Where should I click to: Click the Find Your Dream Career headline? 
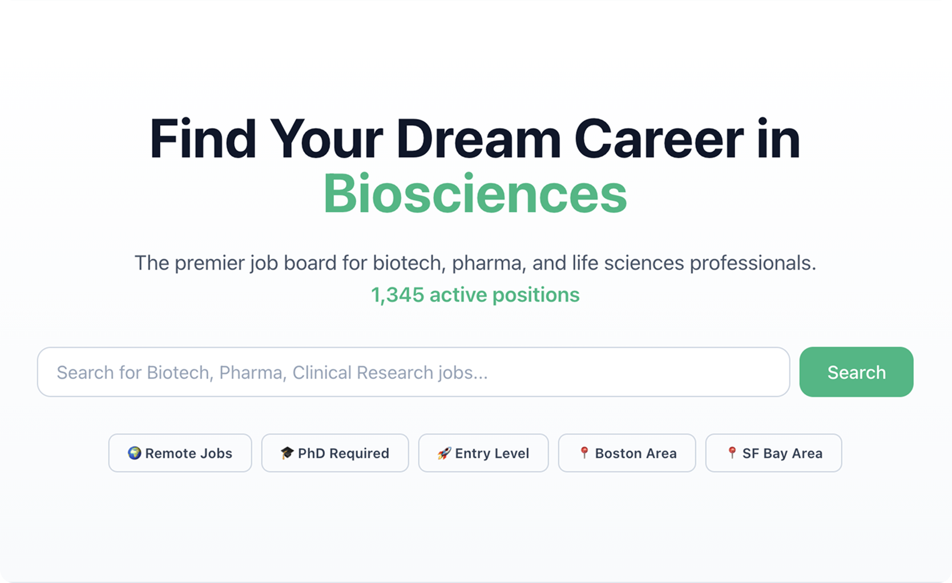pos(475,137)
